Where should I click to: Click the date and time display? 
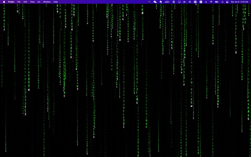coord(239,2)
